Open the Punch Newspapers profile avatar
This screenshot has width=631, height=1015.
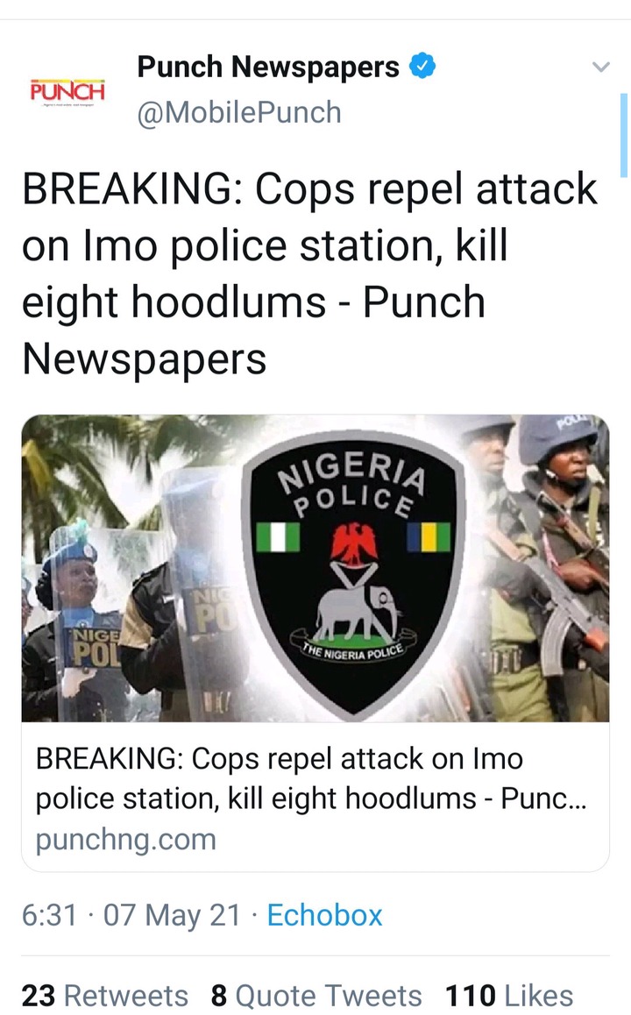coord(67,92)
